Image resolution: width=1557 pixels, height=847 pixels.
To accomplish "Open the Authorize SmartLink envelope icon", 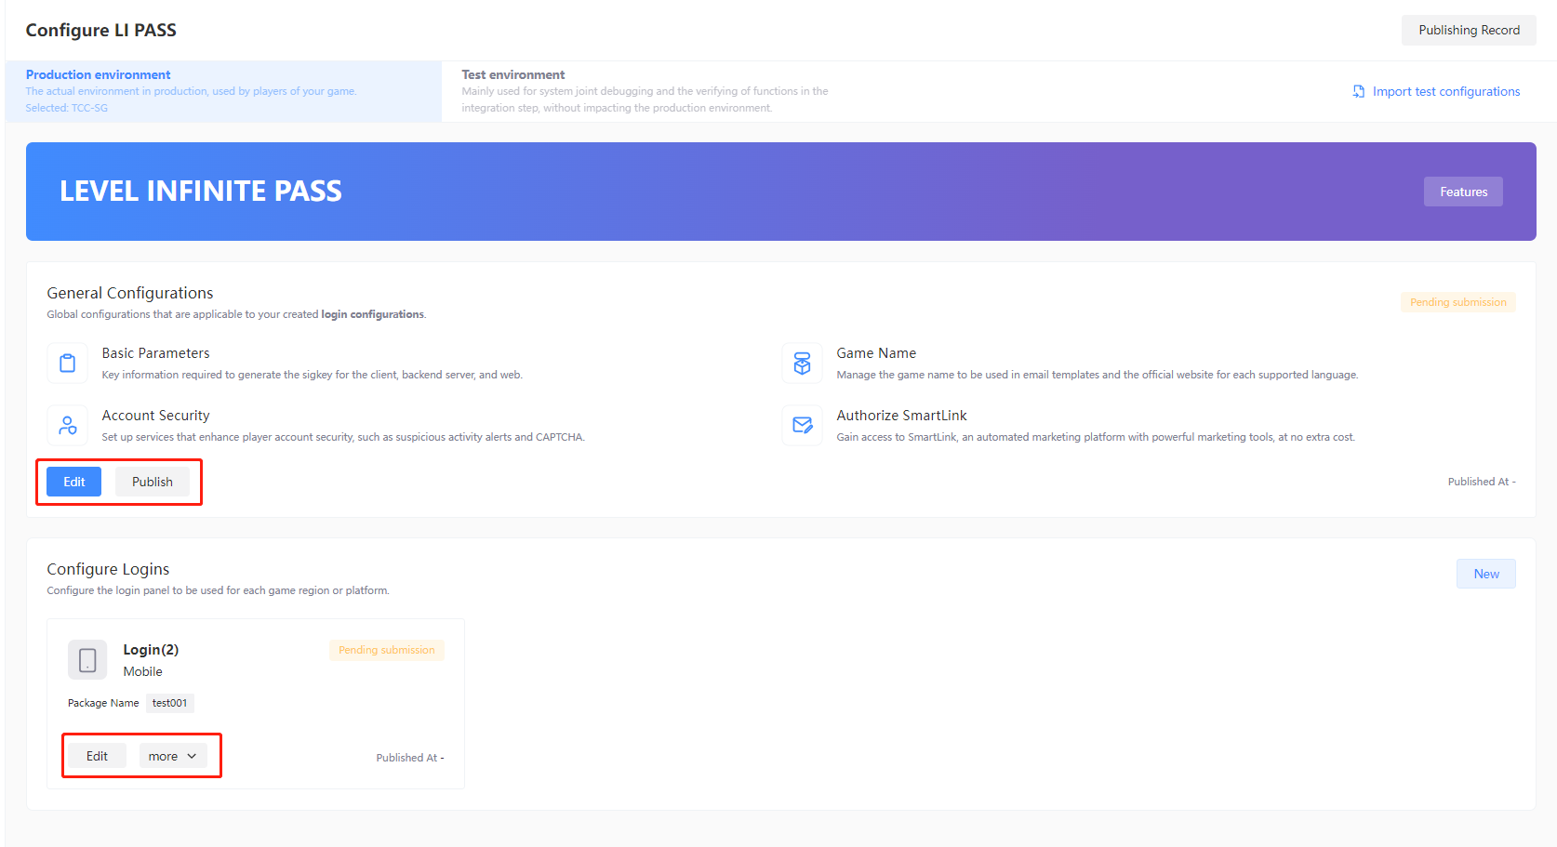I will pyautogui.click(x=802, y=425).
